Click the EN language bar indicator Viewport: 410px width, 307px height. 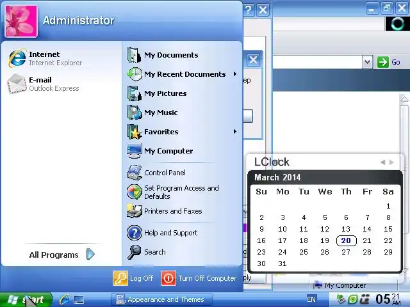point(311,299)
